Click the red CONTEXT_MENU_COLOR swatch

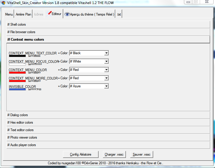pos(17,73)
